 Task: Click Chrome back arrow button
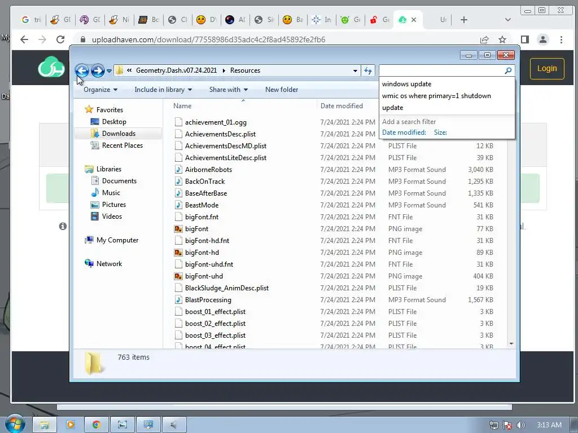tap(24, 39)
